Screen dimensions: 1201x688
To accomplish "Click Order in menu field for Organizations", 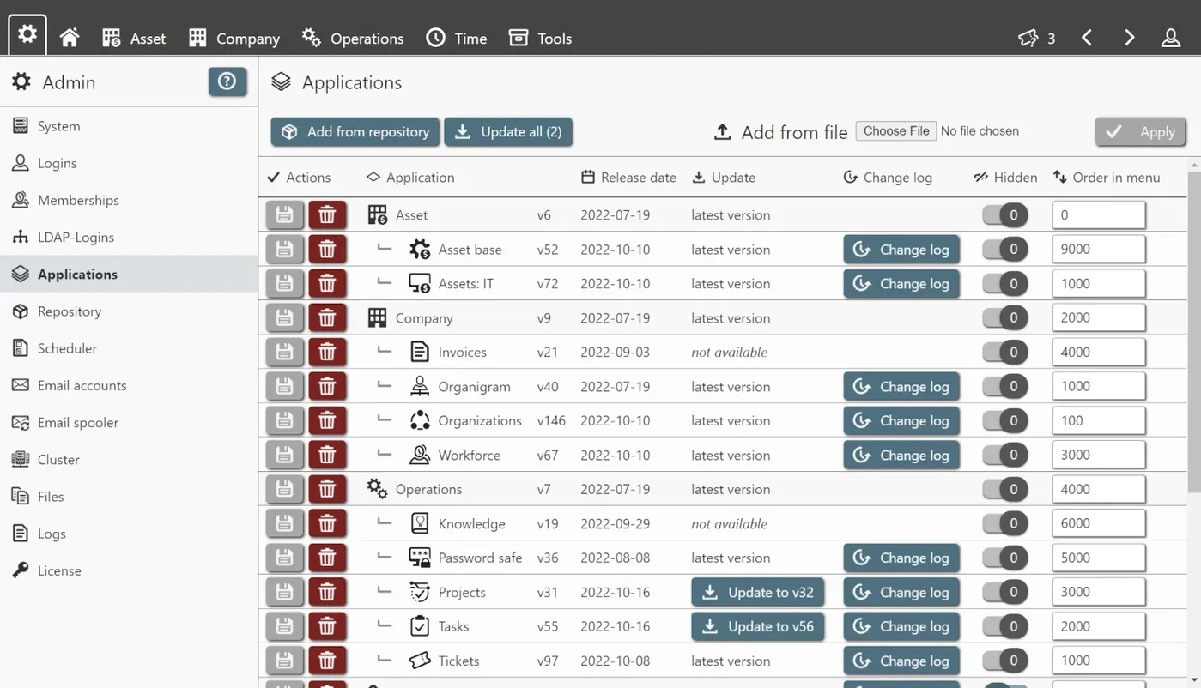I will [1099, 420].
